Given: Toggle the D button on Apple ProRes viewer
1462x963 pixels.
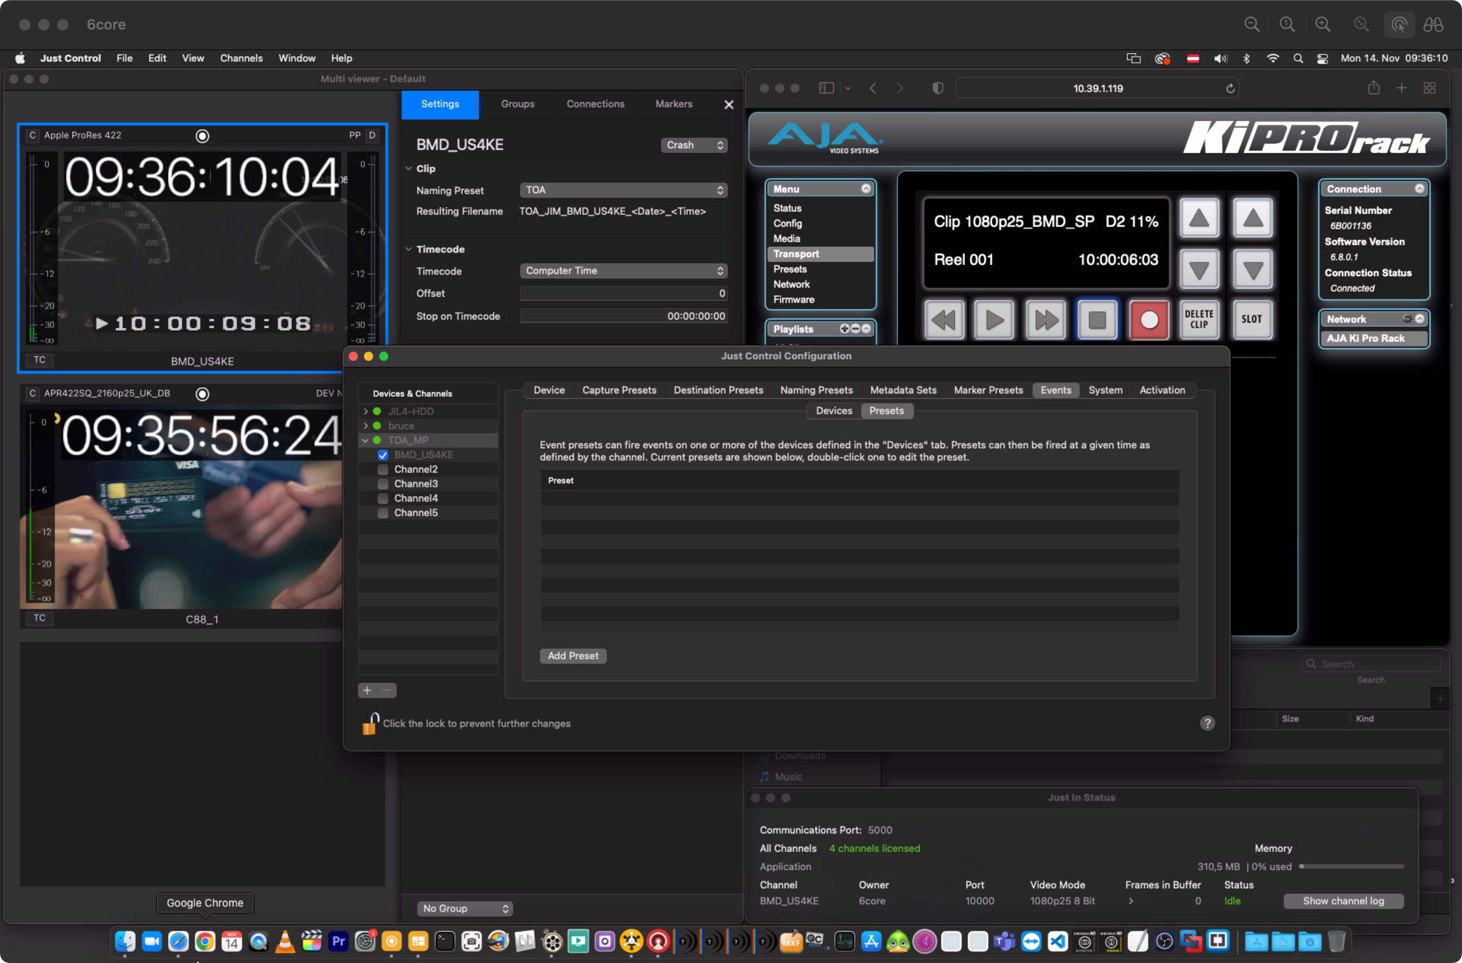Looking at the screenshot, I should click(372, 135).
